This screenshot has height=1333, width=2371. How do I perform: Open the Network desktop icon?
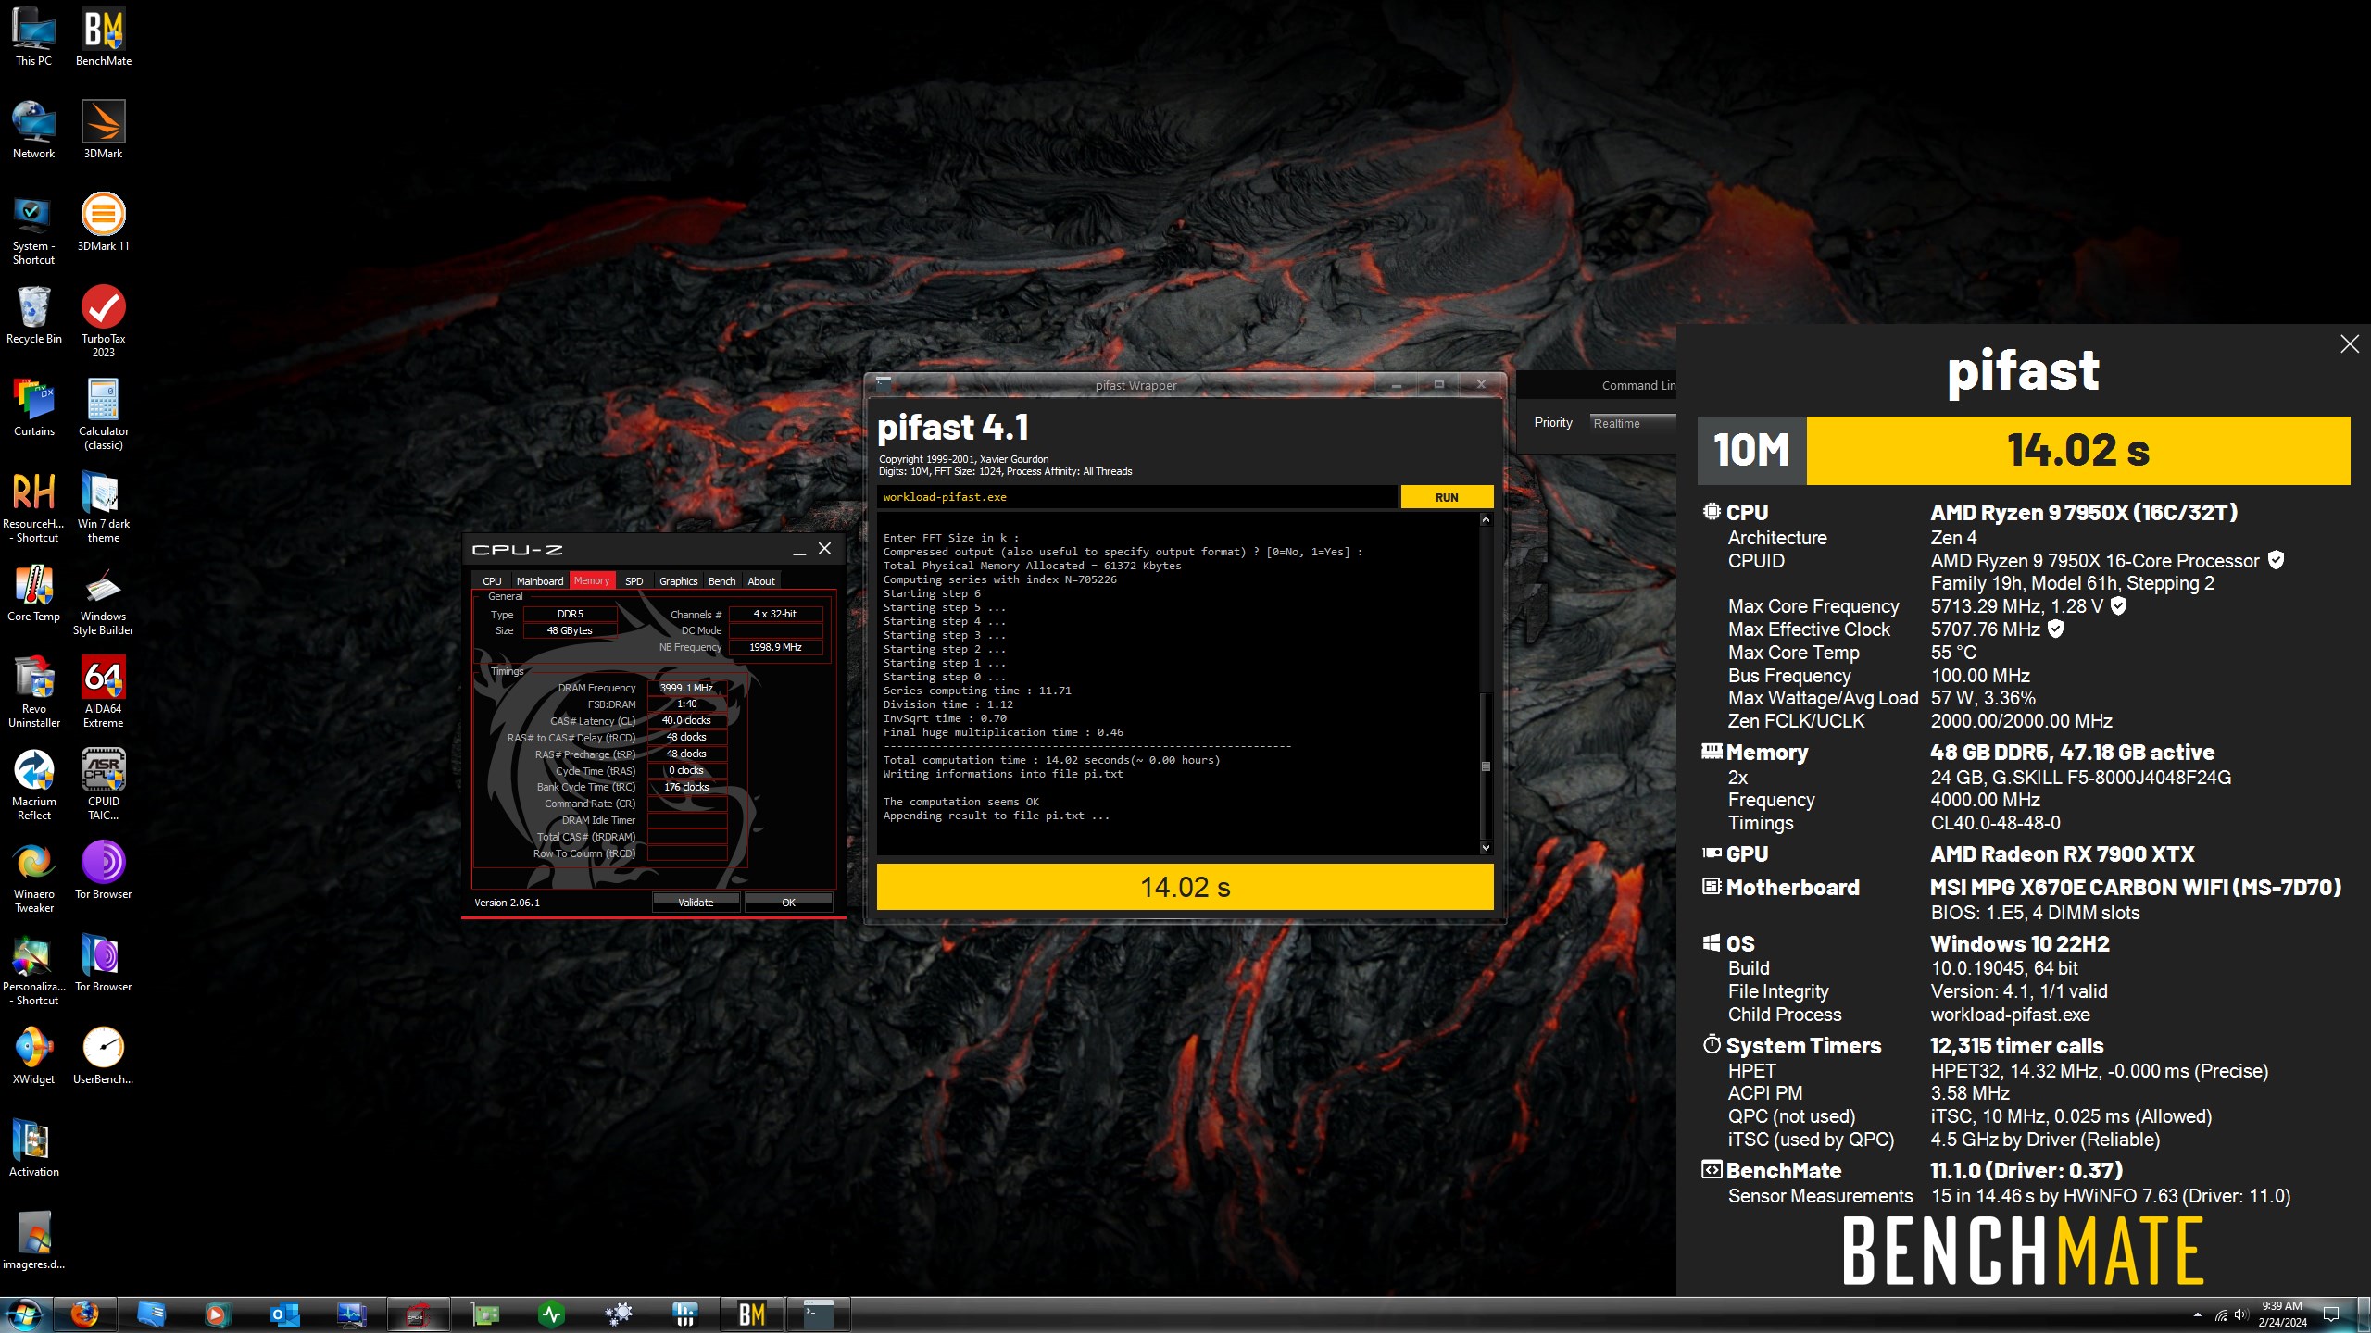click(33, 131)
